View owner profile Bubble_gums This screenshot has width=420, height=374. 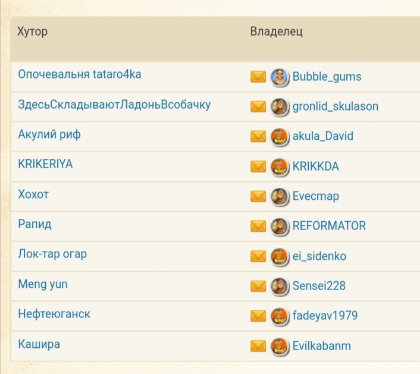pos(327,77)
